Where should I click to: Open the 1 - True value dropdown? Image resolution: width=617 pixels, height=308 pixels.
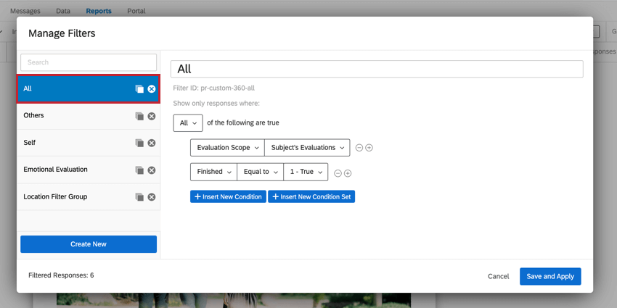click(306, 172)
